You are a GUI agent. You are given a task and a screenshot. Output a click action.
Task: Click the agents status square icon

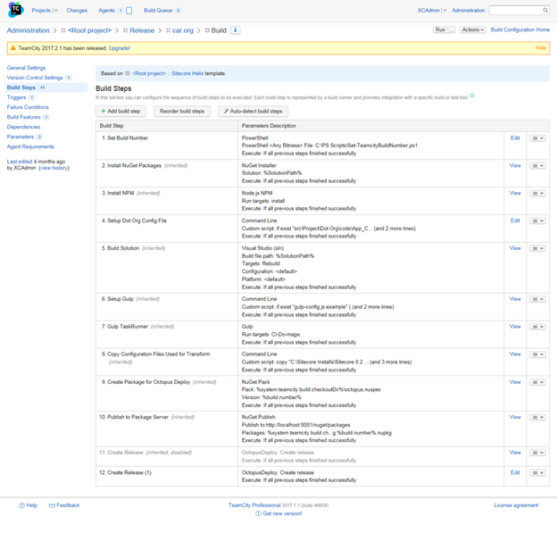click(129, 11)
